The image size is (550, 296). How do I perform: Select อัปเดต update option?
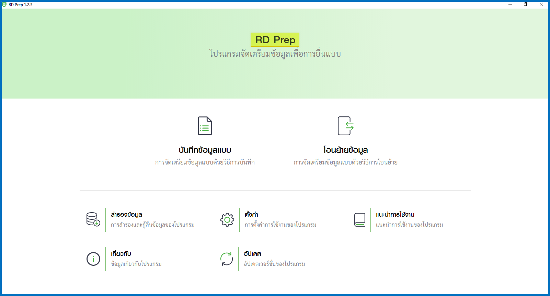[252, 254]
